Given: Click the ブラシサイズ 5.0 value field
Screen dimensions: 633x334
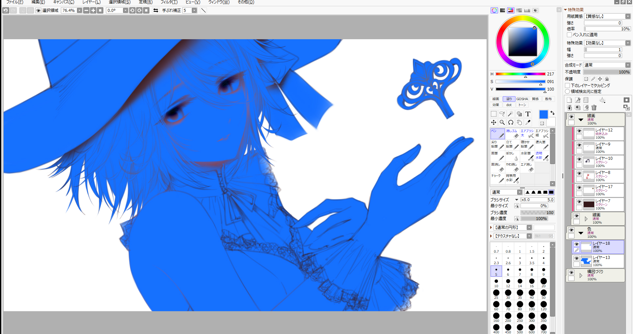Looking at the screenshot, I should click(538, 200).
